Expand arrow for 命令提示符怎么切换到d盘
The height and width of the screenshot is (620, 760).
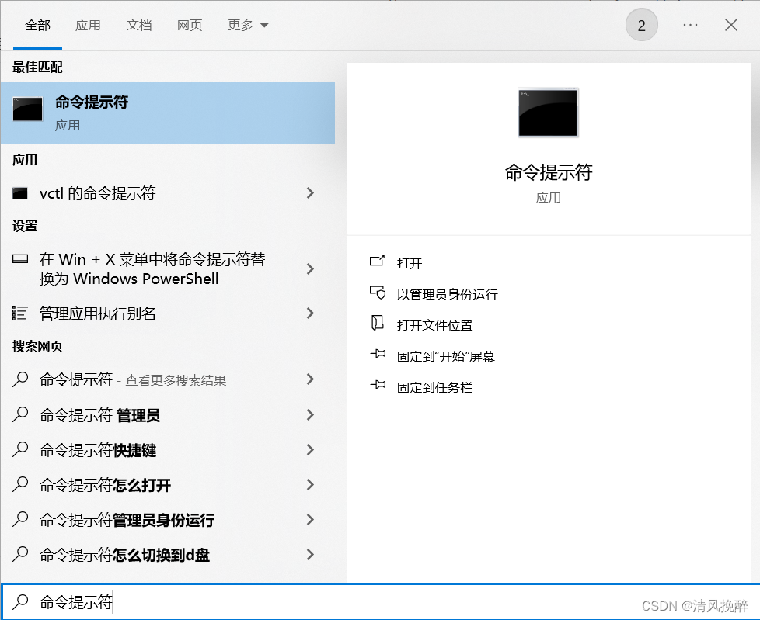pyautogui.click(x=310, y=554)
